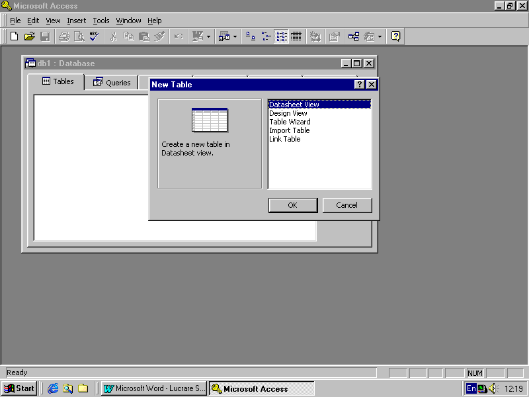529x397 pixels.
Task: Select the Format Painter brush icon
Action: (x=159, y=36)
